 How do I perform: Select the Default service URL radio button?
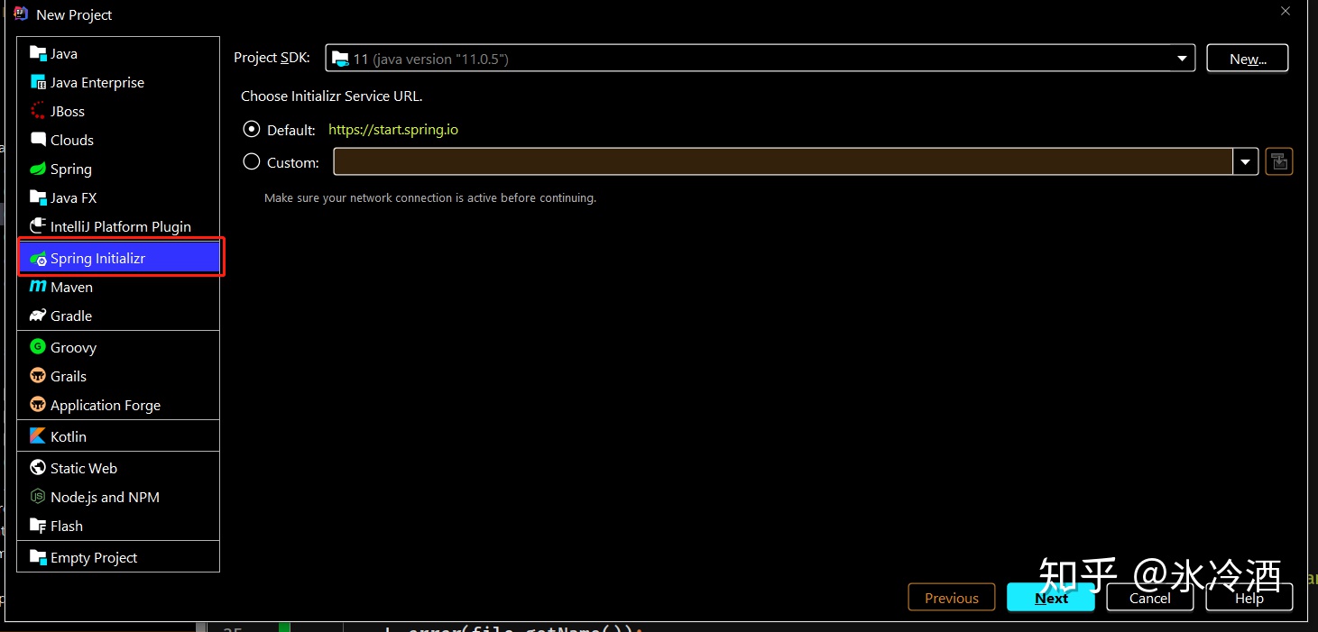(252, 130)
